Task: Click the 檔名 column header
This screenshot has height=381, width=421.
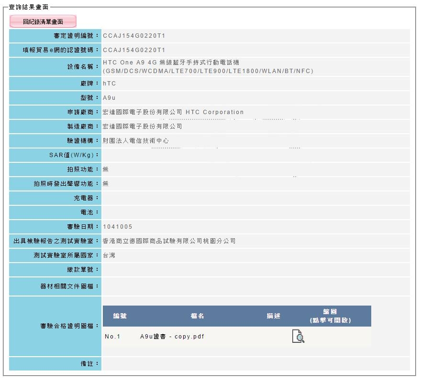Action: [x=197, y=316]
